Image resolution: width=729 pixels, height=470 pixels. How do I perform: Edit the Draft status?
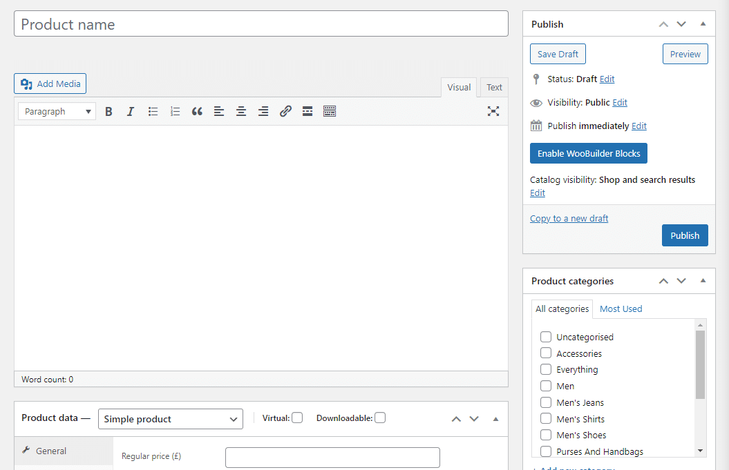click(x=607, y=79)
